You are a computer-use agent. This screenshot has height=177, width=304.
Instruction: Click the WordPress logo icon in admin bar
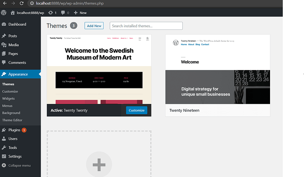point(4,13)
